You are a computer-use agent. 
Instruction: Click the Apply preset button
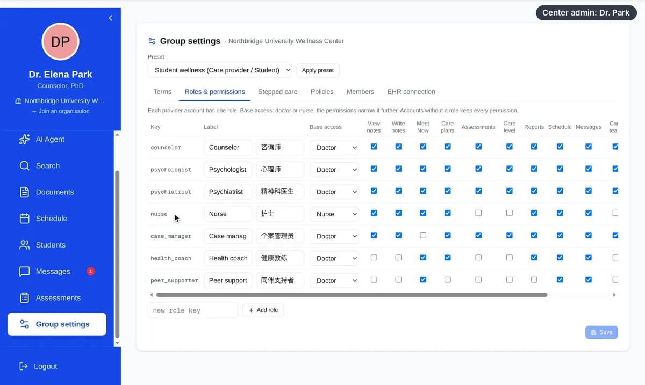(x=318, y=70)
